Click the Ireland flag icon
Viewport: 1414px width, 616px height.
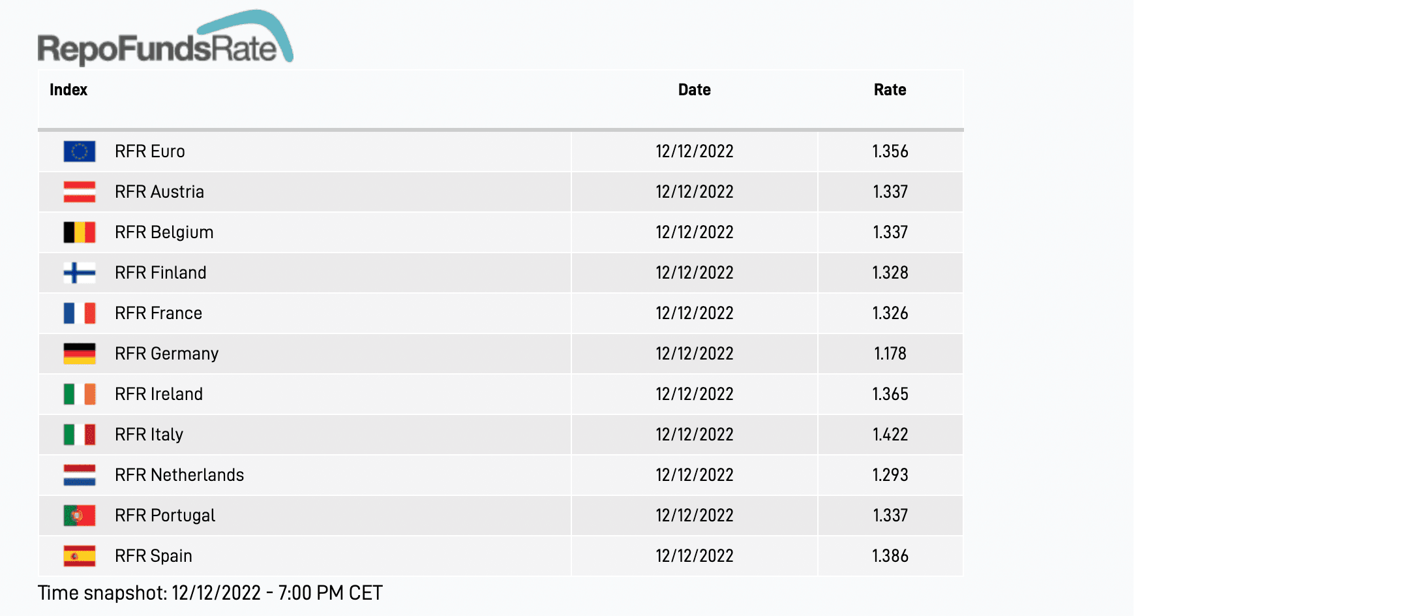click(80, 394)
